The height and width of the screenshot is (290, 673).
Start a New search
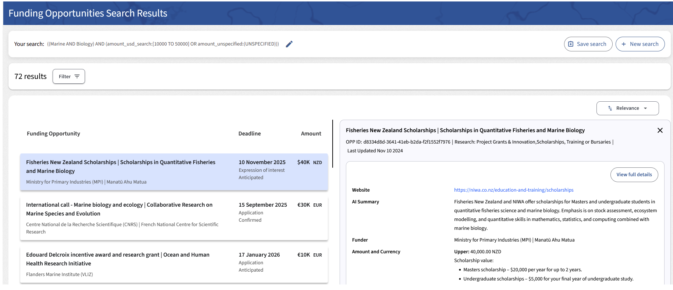tap(640, 44)
